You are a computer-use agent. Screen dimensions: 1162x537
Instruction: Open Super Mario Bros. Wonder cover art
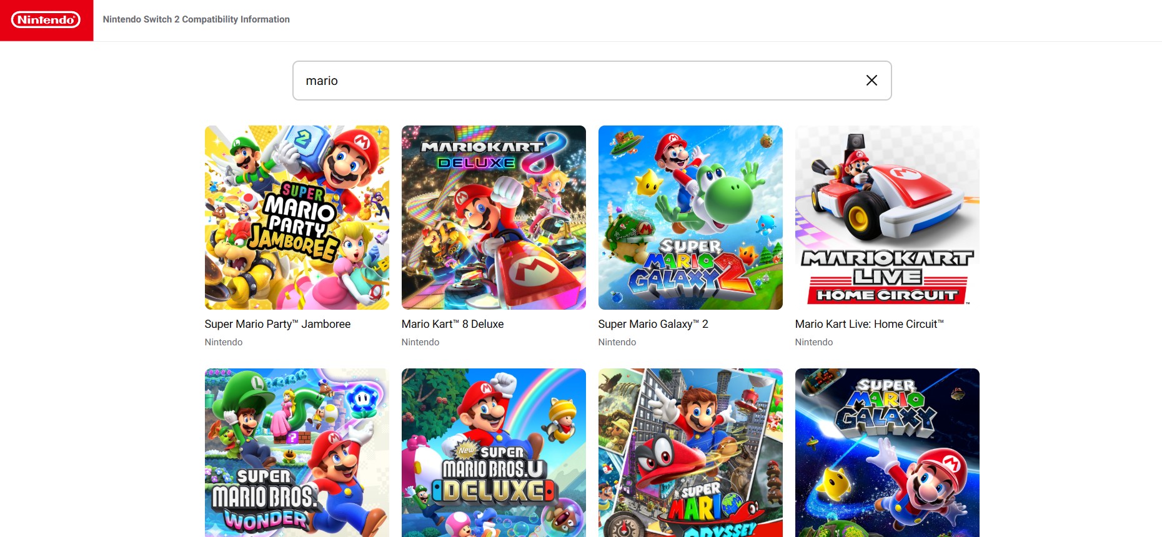(297, 453)
